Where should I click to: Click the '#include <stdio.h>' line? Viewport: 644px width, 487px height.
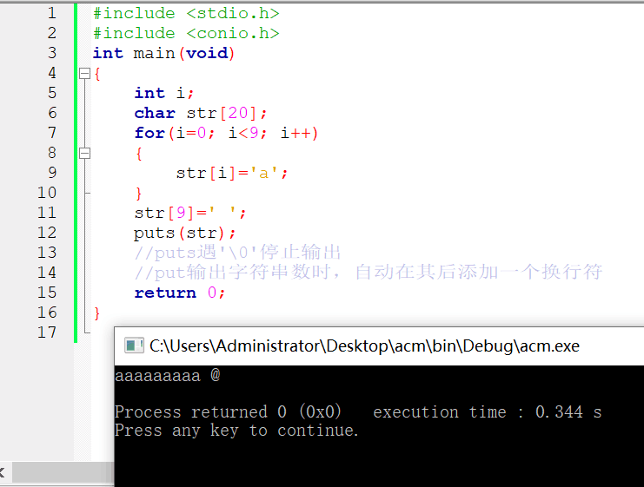click(x=186, y=14)
